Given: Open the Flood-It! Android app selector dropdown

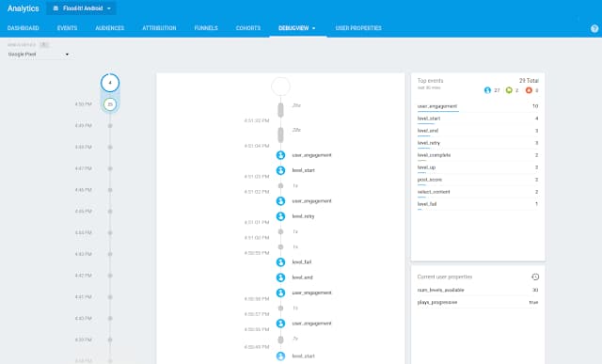Looking at the screenshot, I should point(82,8).
